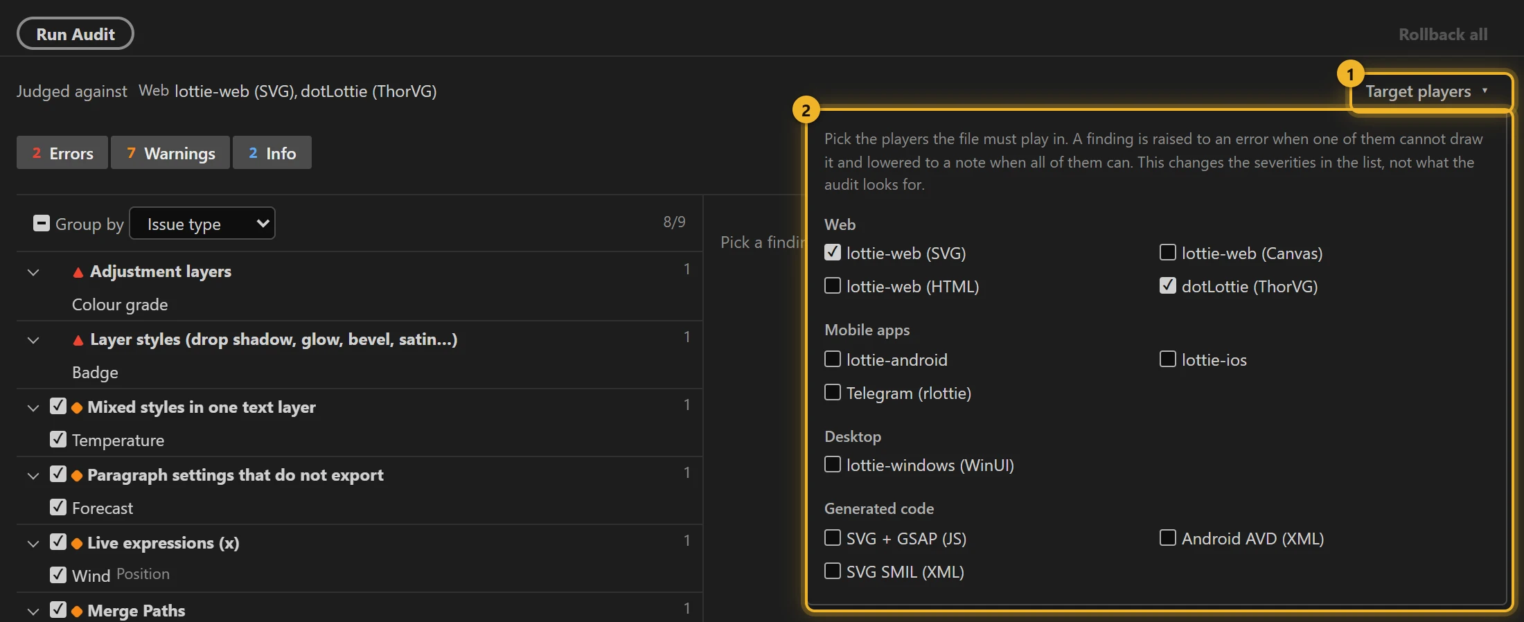Image resolution: width=1524 pixels, height=622 pixels.
Task: Open the Target players dropdown
Action: tap(1427, 91)
